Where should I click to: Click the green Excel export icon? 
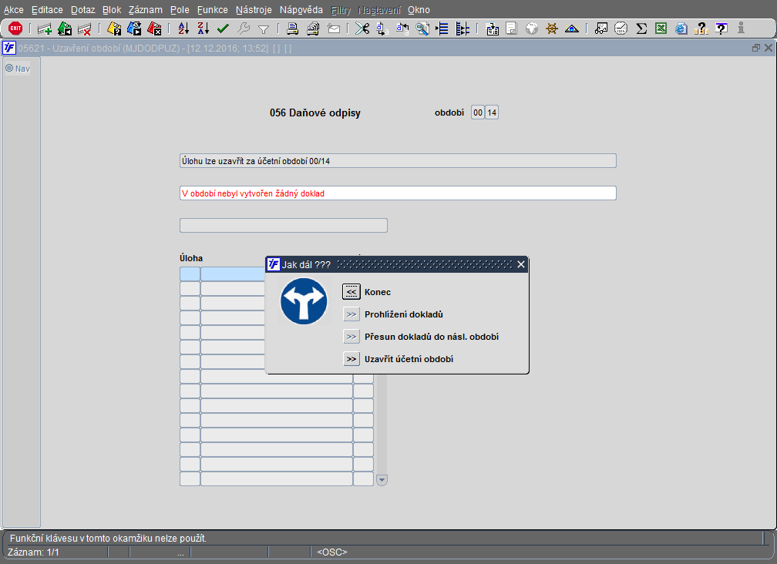[661, 29]
